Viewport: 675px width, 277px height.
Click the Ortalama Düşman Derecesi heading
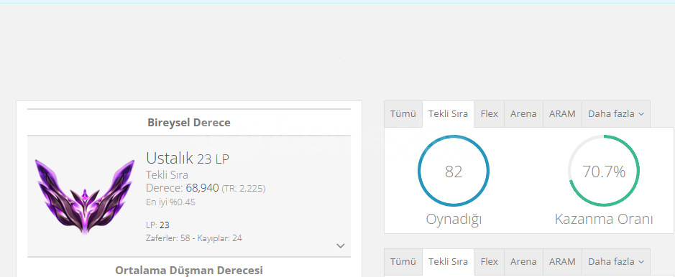[189, 271]
